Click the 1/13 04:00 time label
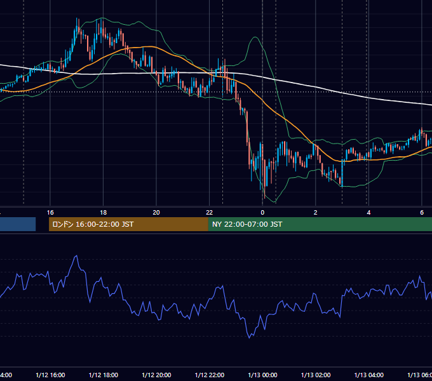Screen dimensions: 432x381 368,375
